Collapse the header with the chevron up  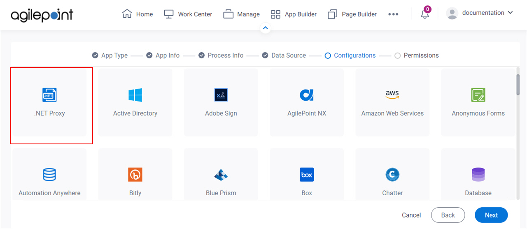pos(266,28)
